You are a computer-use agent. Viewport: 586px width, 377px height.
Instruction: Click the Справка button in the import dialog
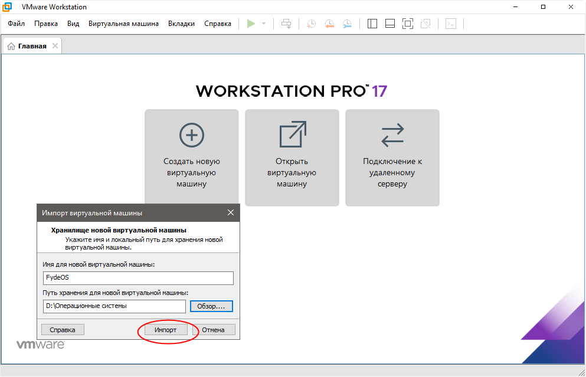63,330
